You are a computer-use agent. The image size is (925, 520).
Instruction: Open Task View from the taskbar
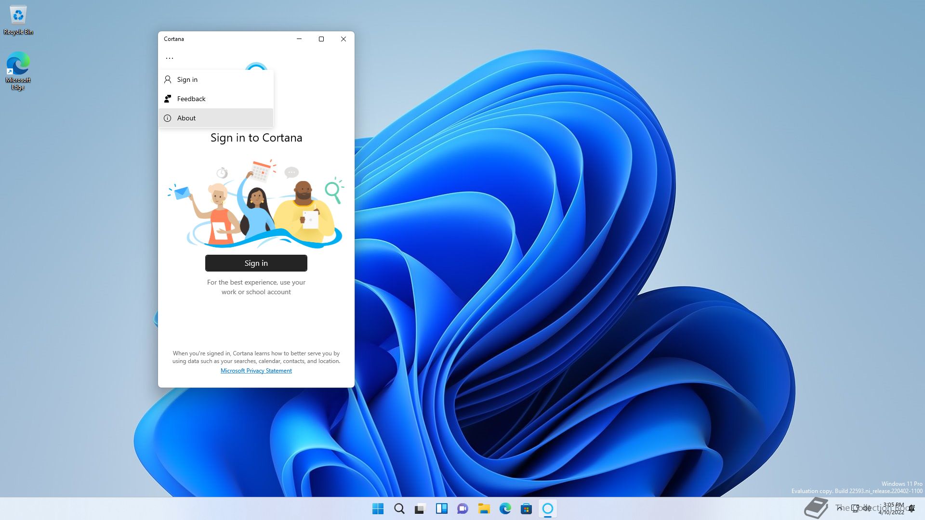421,508
